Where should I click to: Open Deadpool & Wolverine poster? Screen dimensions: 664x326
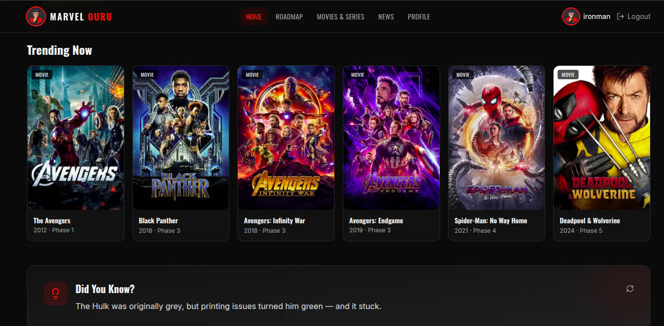click(602, 138)
